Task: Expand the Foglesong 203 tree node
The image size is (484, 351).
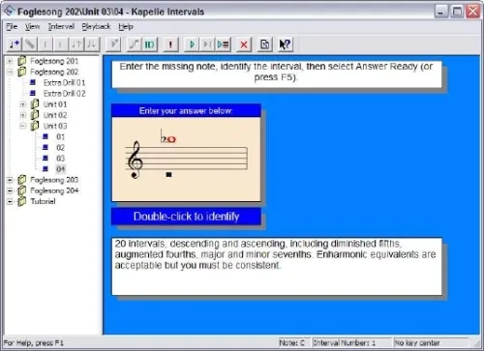Action: click(x=10, y=180)
